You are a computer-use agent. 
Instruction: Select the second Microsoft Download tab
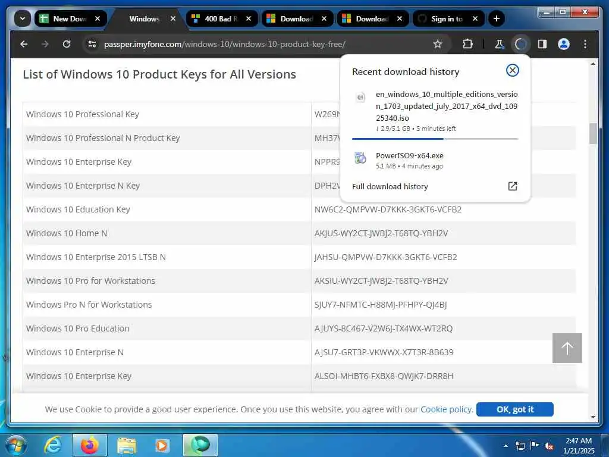pos(372,18)
